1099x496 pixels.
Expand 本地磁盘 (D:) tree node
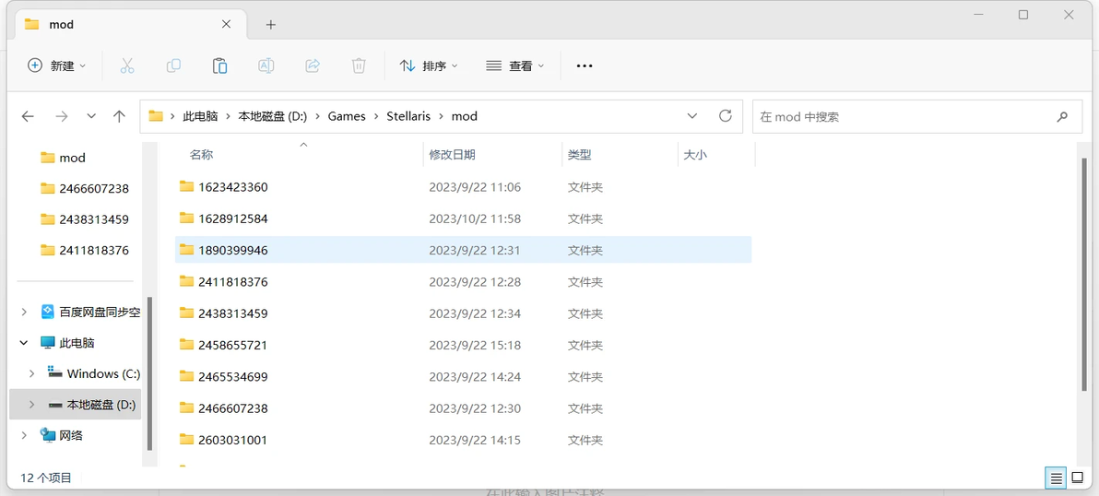tap(31, 404)
